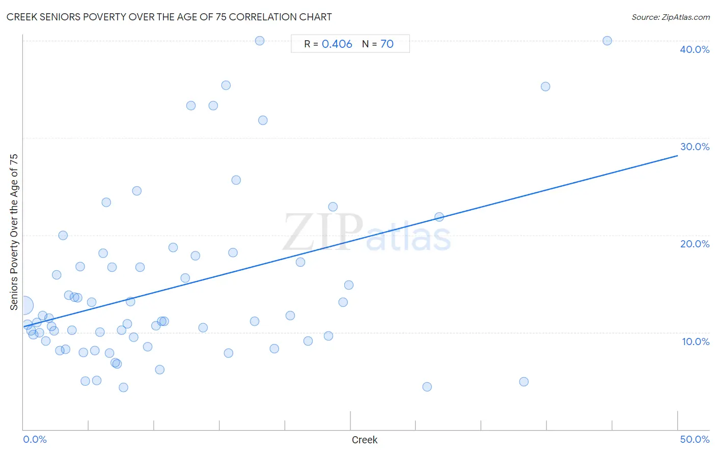Image resolution: width=716 pixels, height=454 pixels.
Task: Click the lowest data point near 4%
Action: pyautogui.click(x=123, y=387)
